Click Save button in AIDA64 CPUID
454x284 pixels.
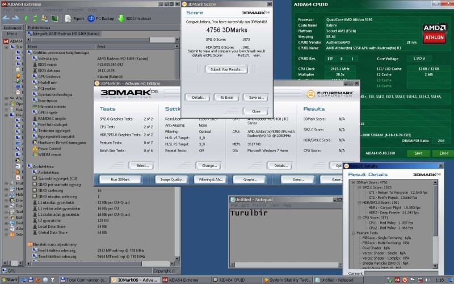click(x=418, y=153)
